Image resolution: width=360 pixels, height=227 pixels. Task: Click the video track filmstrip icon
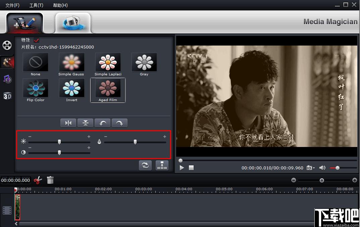[x=7, y=210]
